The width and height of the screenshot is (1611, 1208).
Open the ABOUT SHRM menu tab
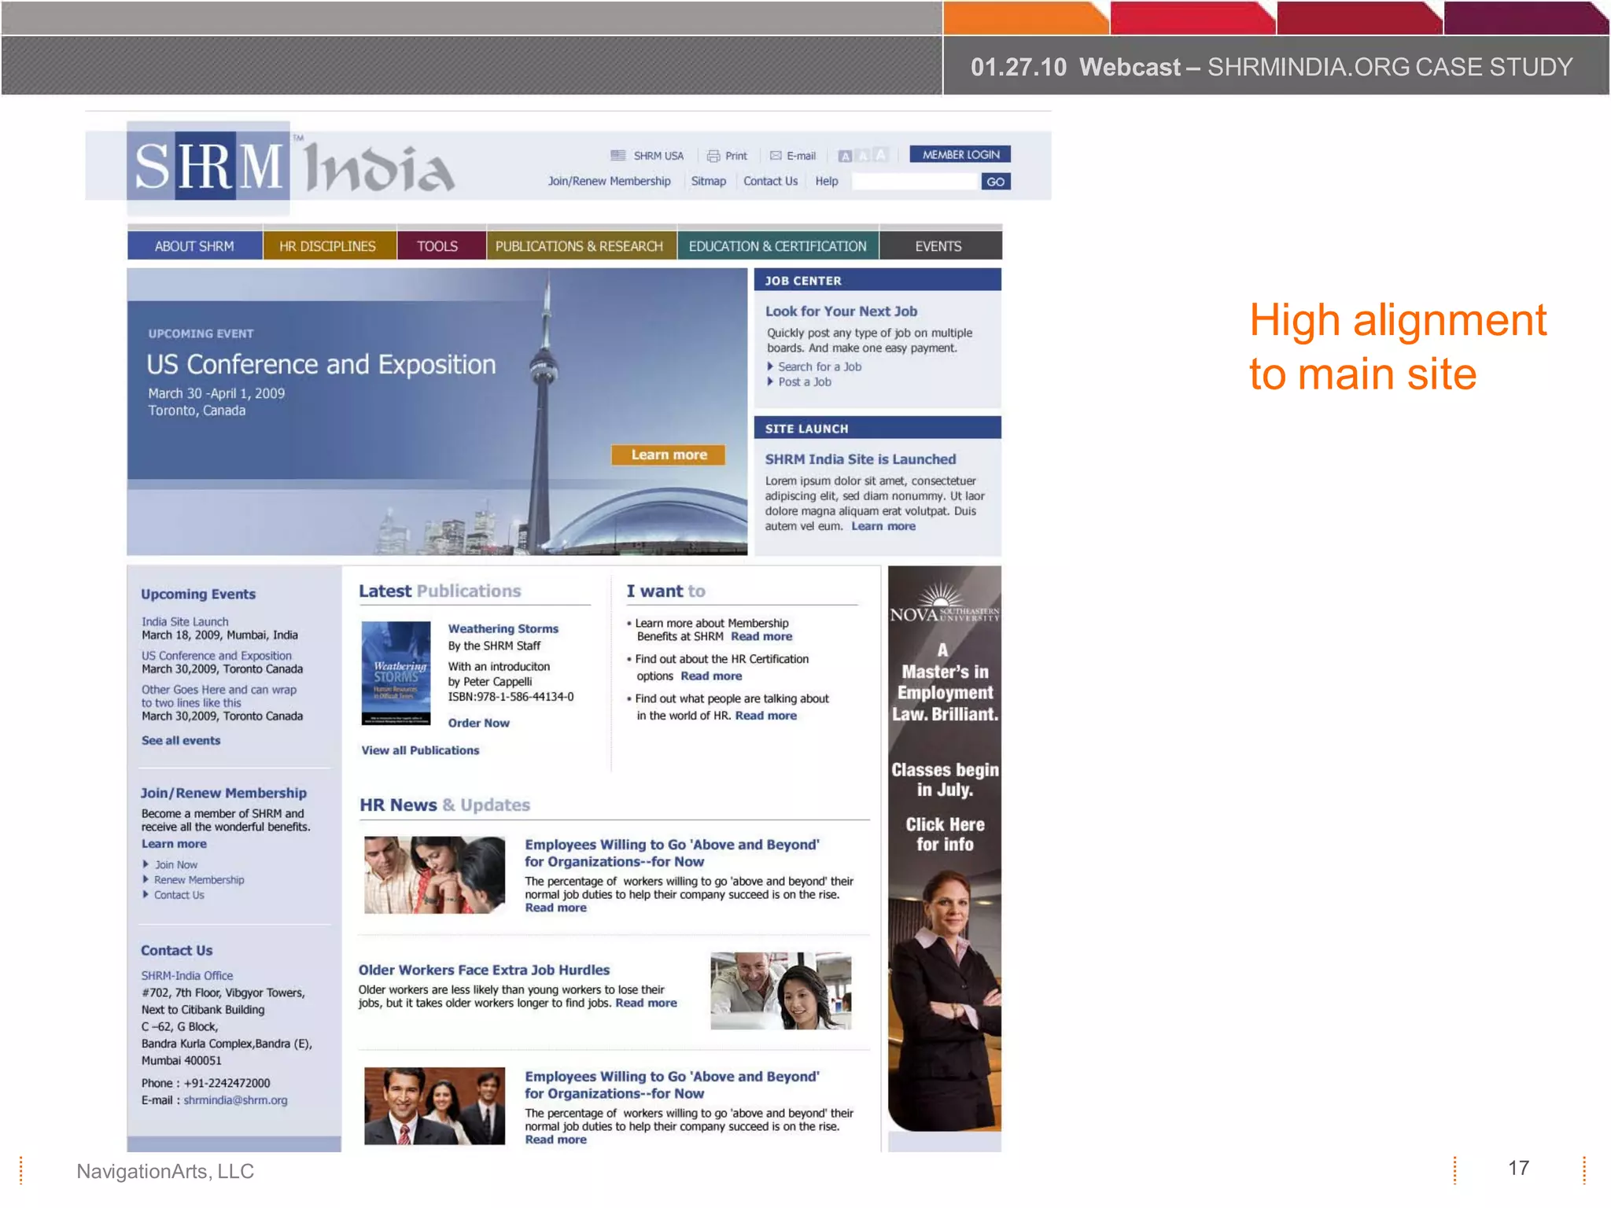pyautogui.click(x=194, y=246)
